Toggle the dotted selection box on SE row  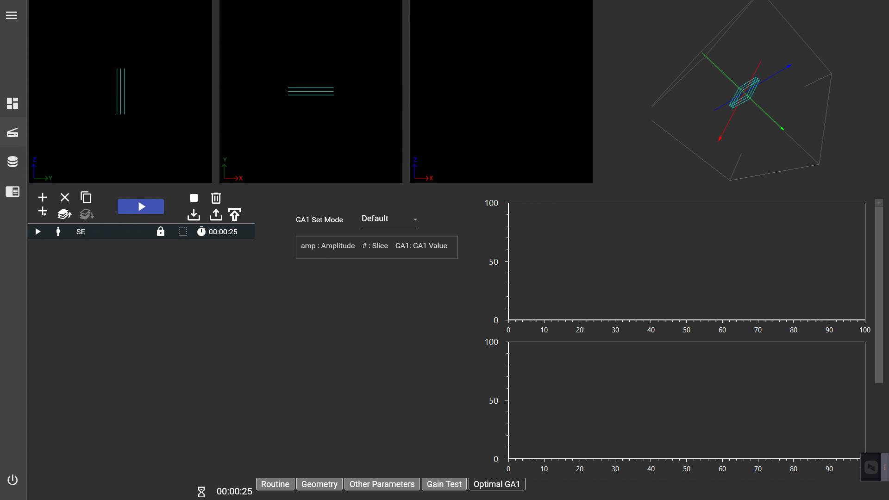[x=183, y=232]
